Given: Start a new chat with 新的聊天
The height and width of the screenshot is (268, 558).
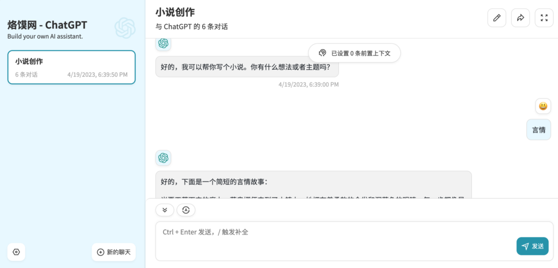Looking at the screenshot, I should [113, 252].
